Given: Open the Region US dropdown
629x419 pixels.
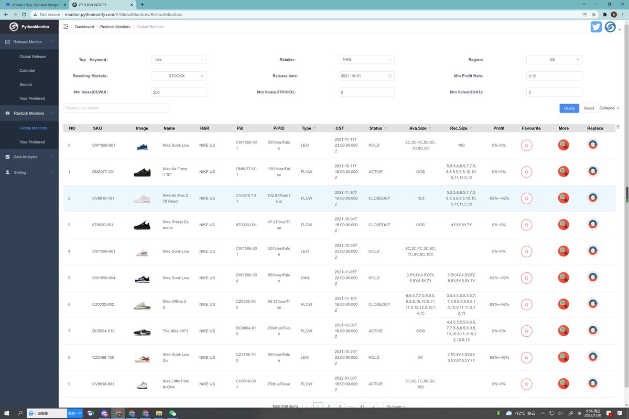Looking at the screenshot, I should coord(554,60).
